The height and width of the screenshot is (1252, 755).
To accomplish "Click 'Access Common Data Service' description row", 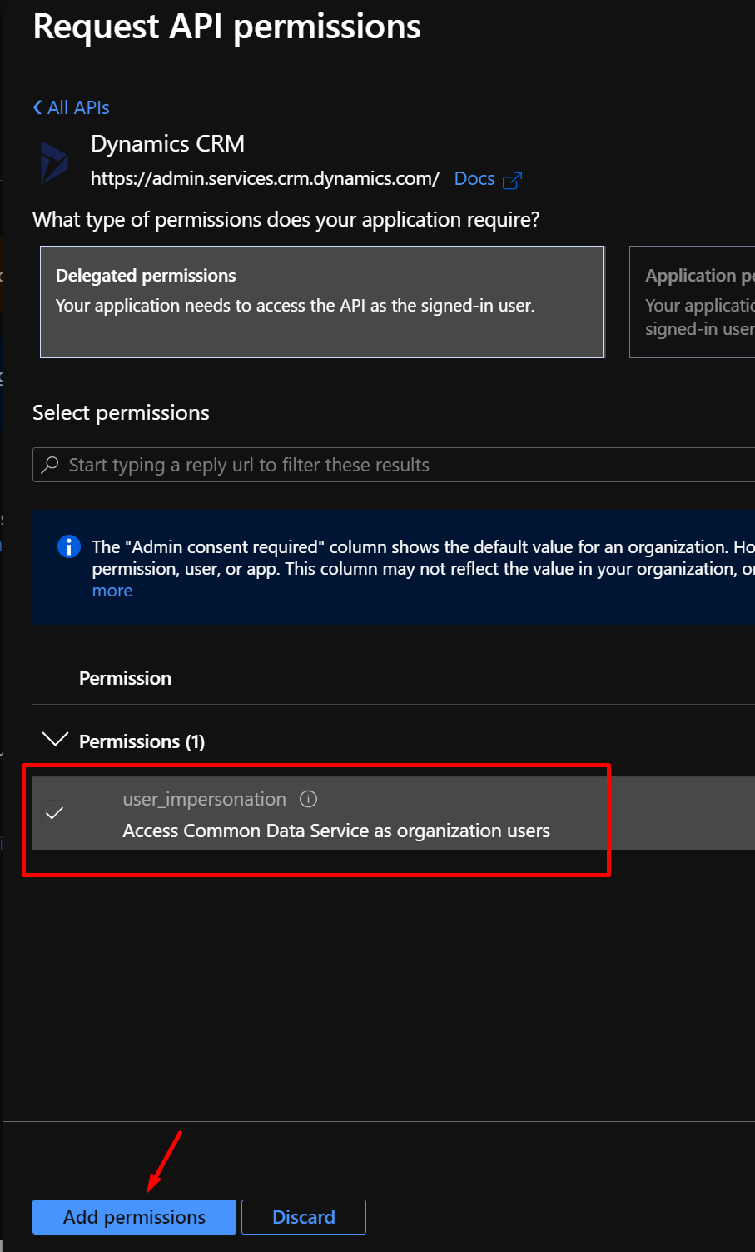I will click(336, 831).
